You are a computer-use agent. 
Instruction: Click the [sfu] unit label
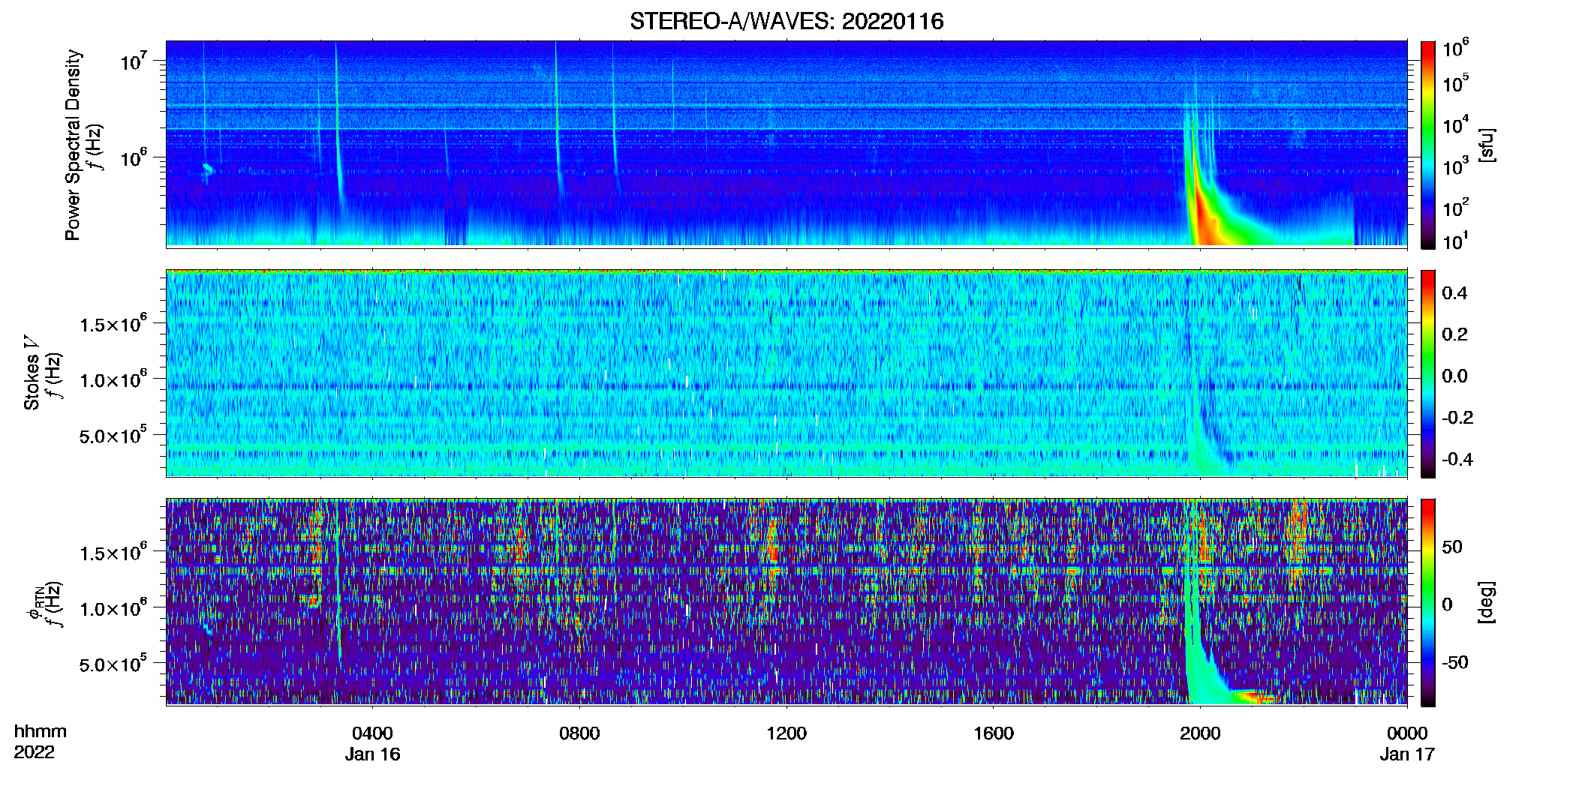click(1487, 145)
